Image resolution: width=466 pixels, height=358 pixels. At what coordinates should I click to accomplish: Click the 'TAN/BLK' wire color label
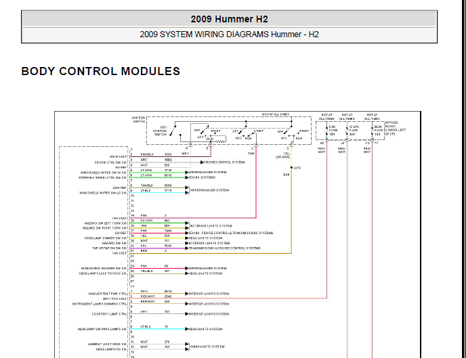tap(147, 185)
